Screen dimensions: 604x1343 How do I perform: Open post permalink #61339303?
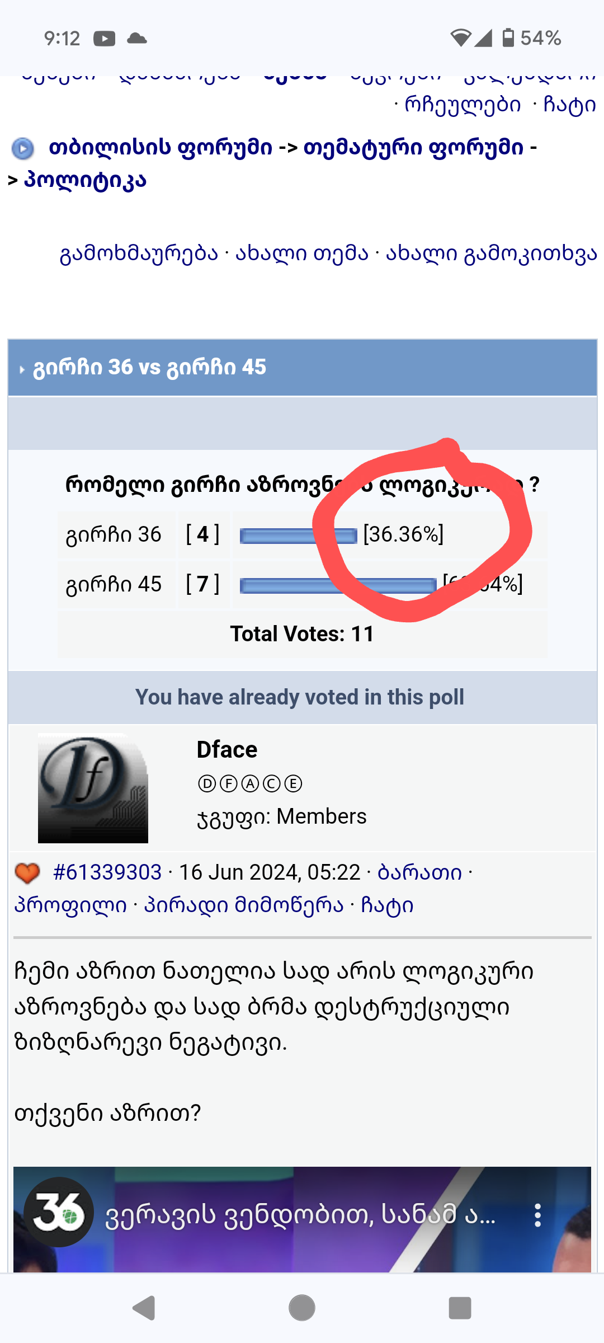tap(107, 872)
